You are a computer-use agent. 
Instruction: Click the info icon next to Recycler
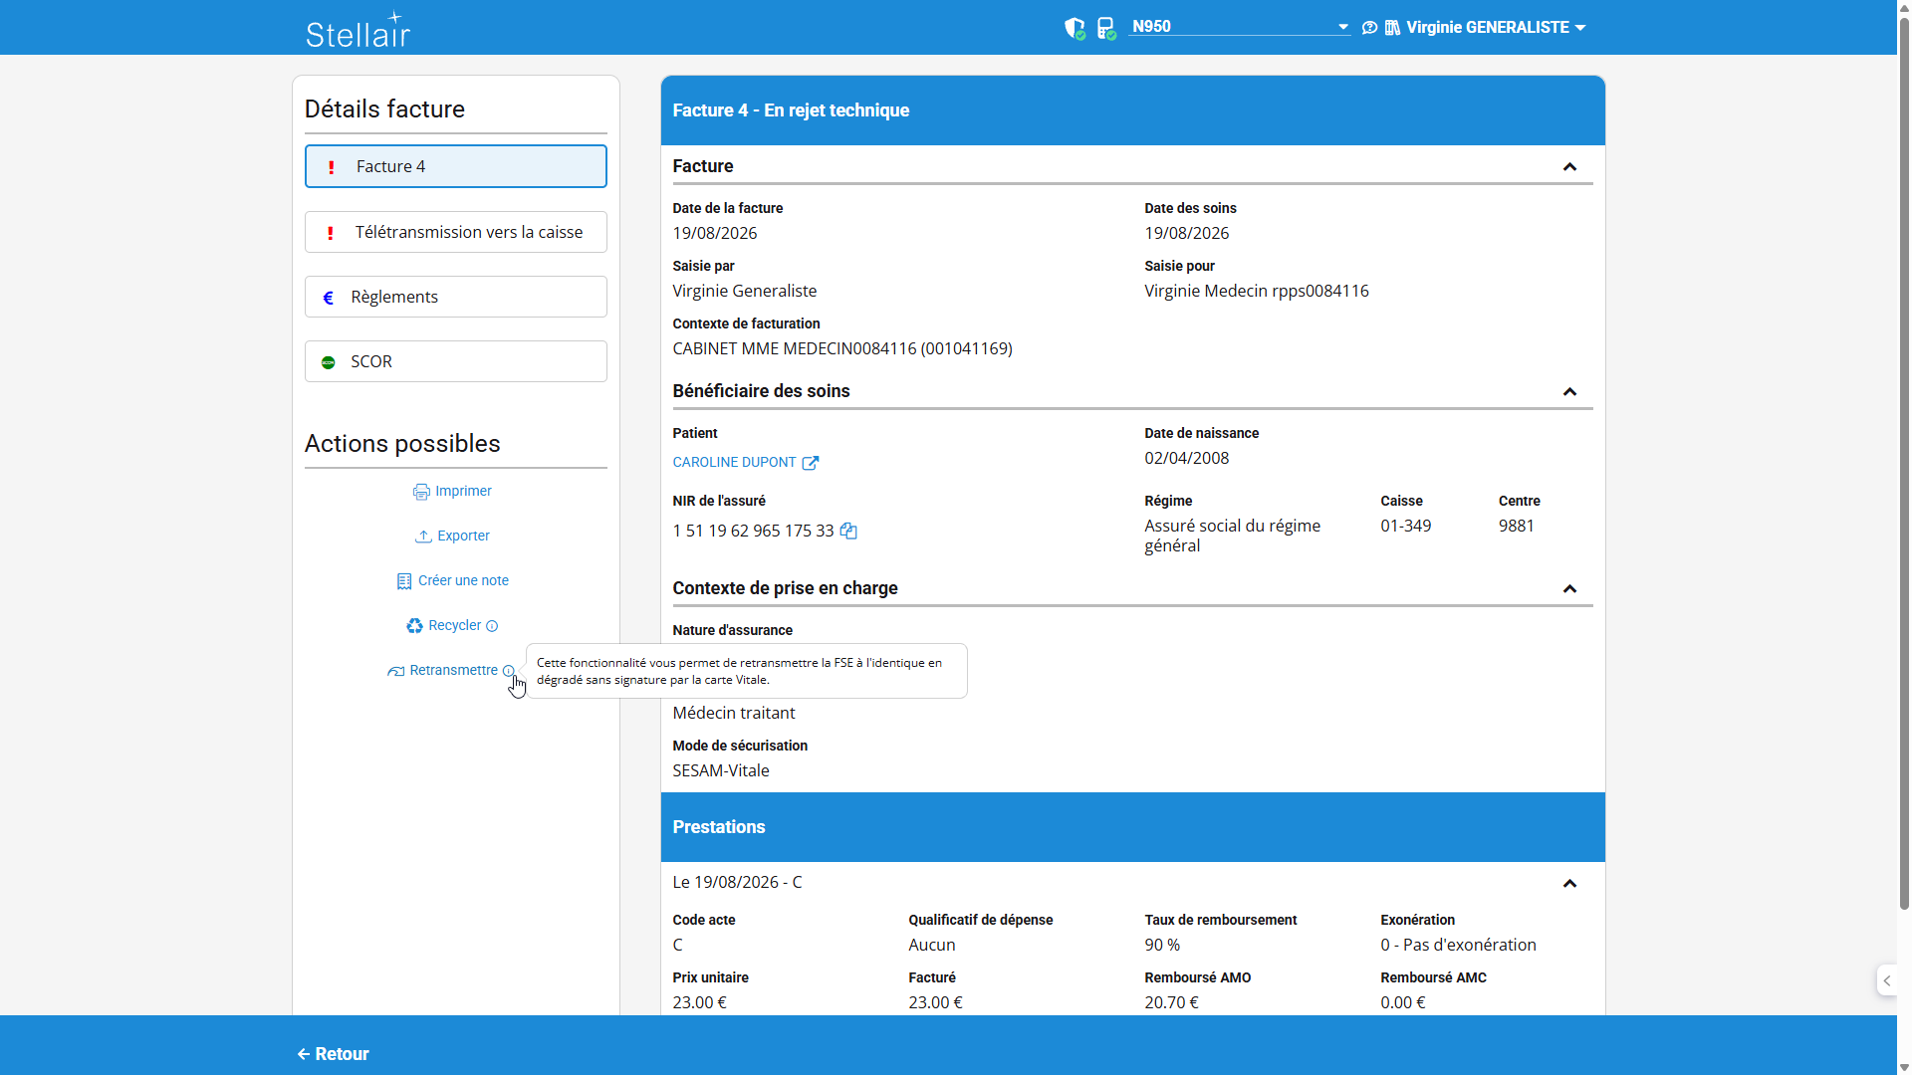pos(492,626)
